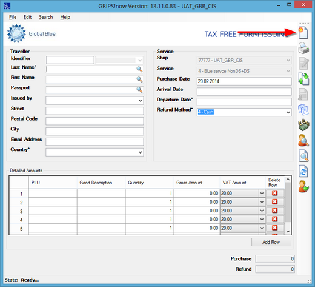Click Good Description cell in row 2
The image size is (315, 287).
point(101,202)
